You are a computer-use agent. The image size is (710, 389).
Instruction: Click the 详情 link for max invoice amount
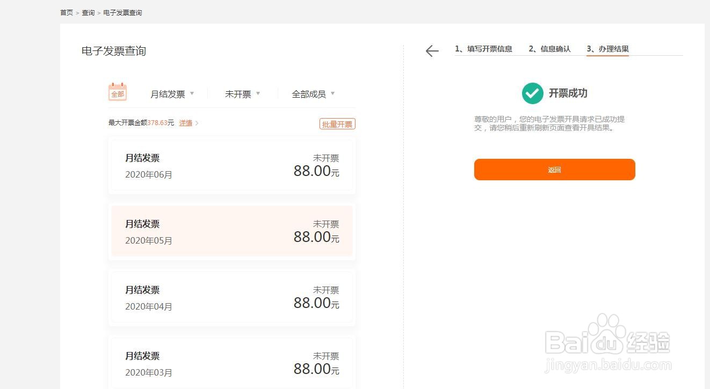point(186,123)
